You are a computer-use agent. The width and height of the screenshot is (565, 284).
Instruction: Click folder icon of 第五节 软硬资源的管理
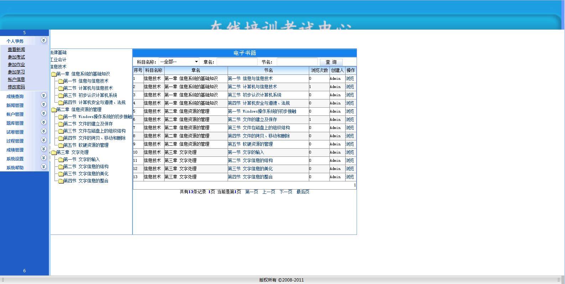(61, 145)
